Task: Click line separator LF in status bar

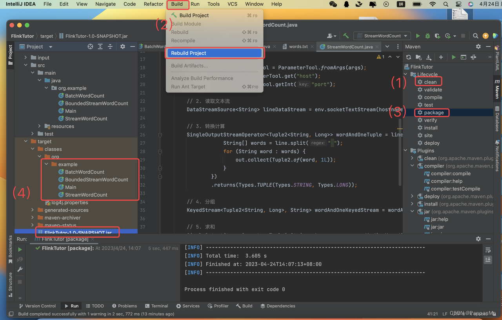Action: point(445,314)
